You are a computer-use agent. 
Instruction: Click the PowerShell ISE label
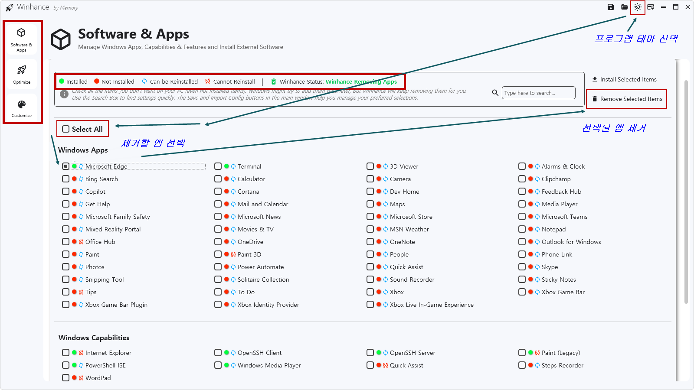click(x=105, y=365)
